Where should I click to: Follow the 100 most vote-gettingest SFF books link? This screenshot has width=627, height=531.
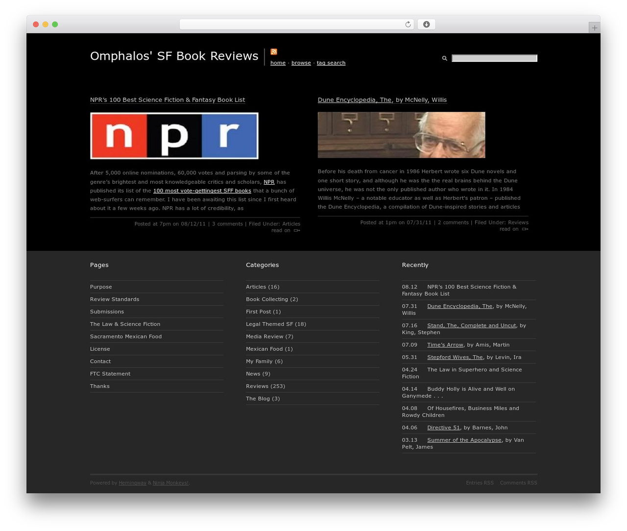202,191
